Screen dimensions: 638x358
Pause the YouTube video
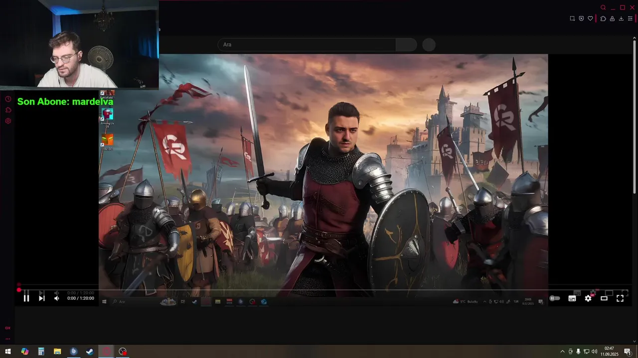tap(26, 298)
